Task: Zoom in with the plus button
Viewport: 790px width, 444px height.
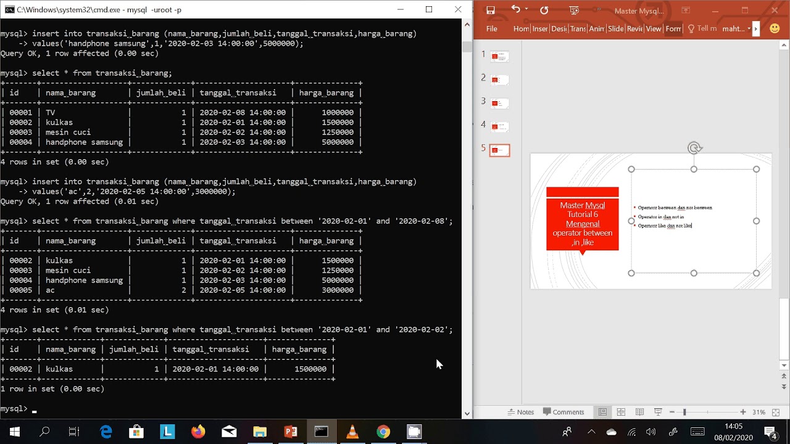Action: click(x=742, y=412)
